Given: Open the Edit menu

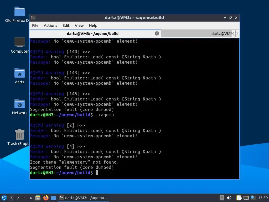Looking at the screenshot, I should click(66, 26).
